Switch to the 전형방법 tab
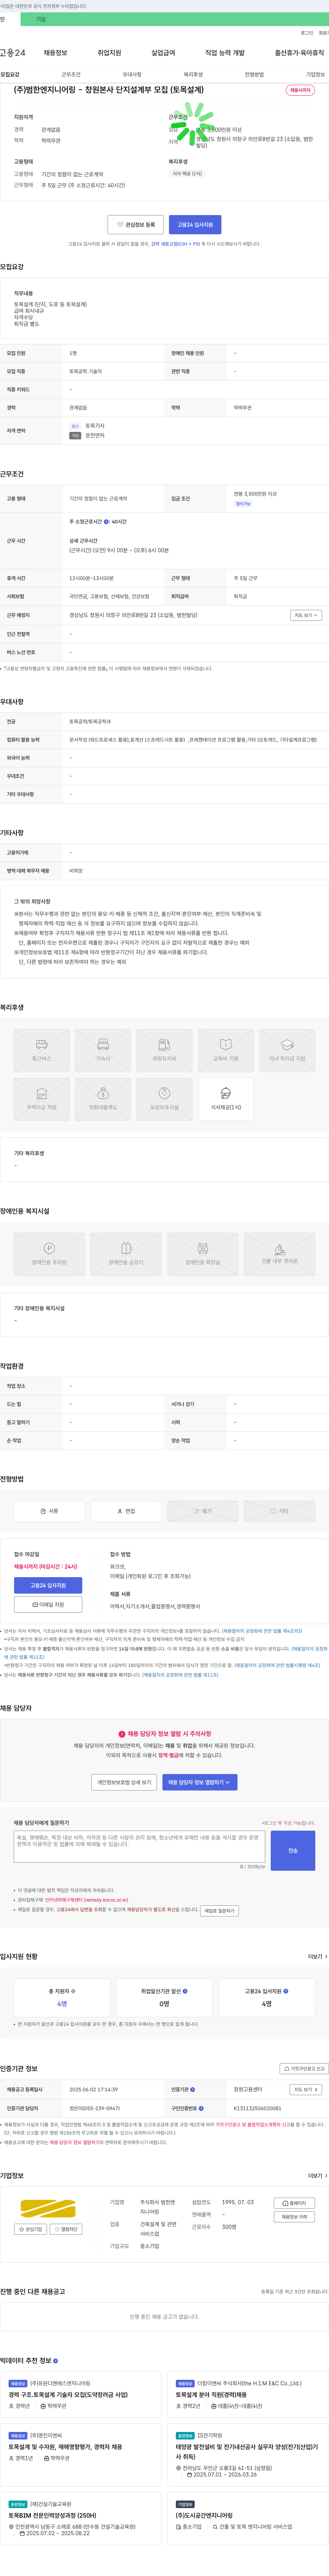Screen dimensions: 329x2576 (x=254, y=75)
